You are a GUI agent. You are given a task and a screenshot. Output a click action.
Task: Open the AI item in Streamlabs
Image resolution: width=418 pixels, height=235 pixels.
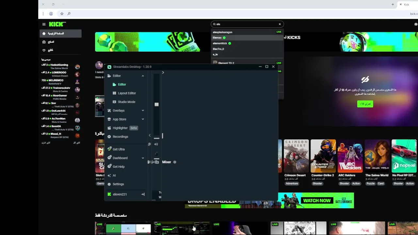point(114,175)
